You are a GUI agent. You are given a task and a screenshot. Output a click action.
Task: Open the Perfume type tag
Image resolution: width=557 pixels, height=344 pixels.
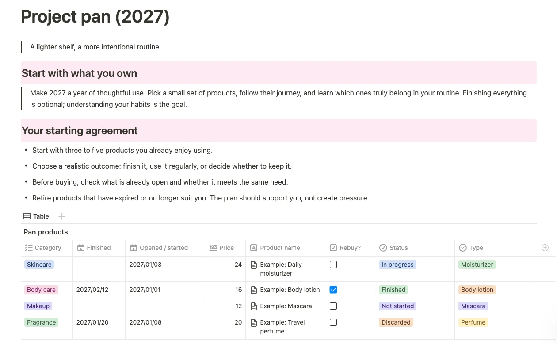pyautogui.click(x=473, y=322)
